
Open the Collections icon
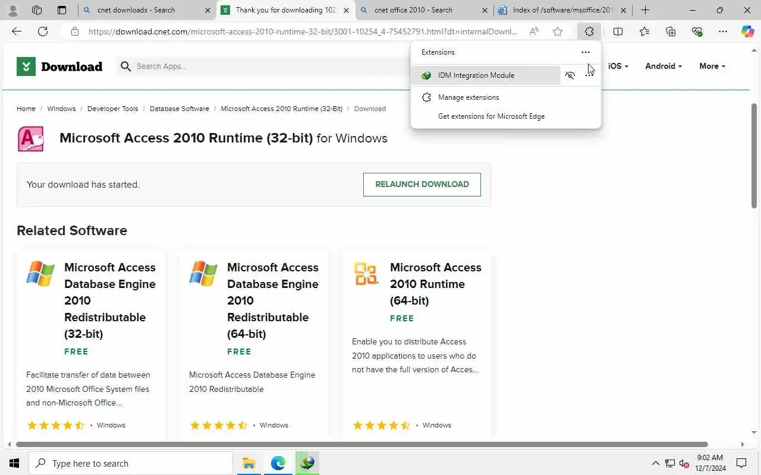[671, 31]
